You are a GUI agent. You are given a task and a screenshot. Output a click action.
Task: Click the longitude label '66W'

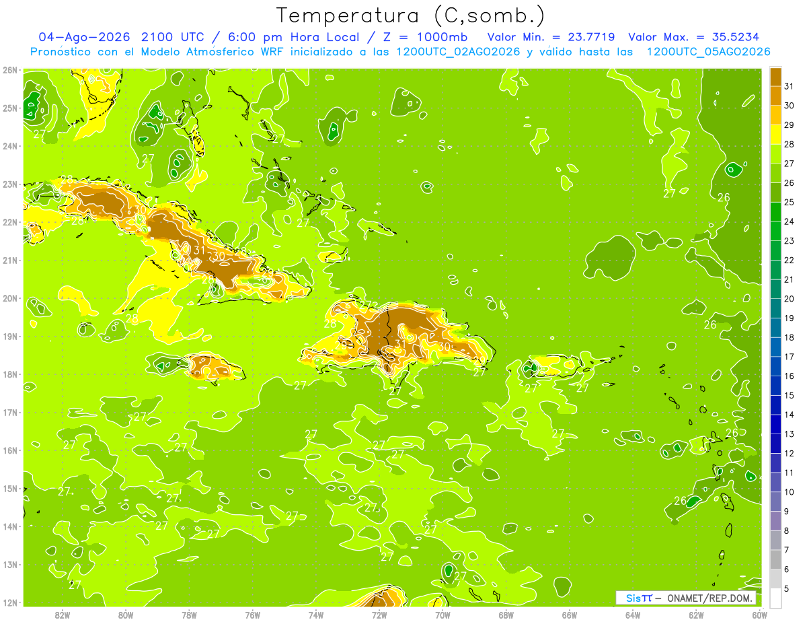(570, 615)
